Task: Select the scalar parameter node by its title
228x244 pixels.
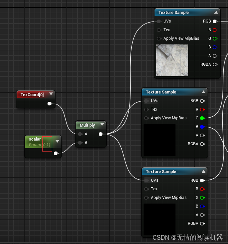Action: pos(35,139)
